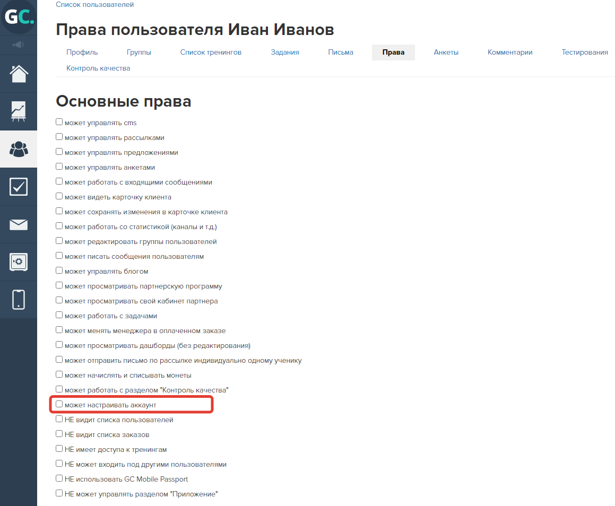The image size is (615, 506).
Task: Check 'может управлять рассылками'
Action: [59, 137]
